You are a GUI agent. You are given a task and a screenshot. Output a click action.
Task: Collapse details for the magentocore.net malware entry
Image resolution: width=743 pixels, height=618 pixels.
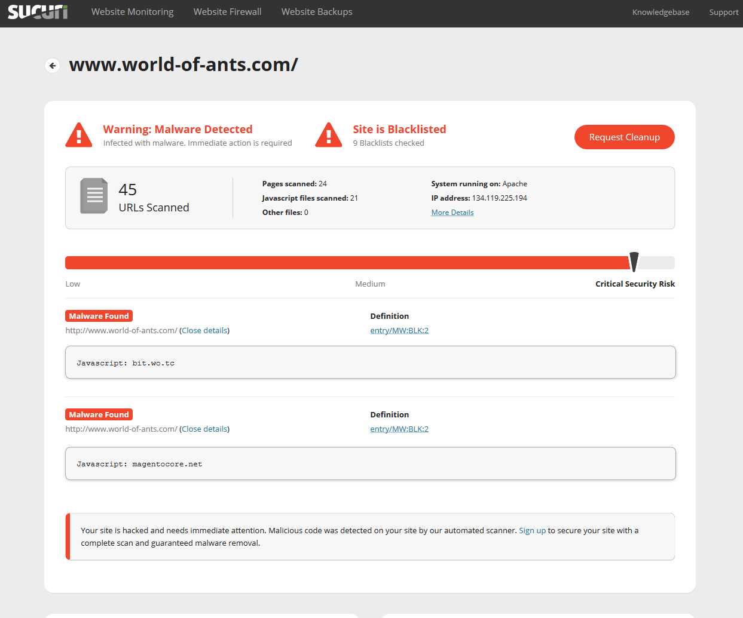click(204, 429)
